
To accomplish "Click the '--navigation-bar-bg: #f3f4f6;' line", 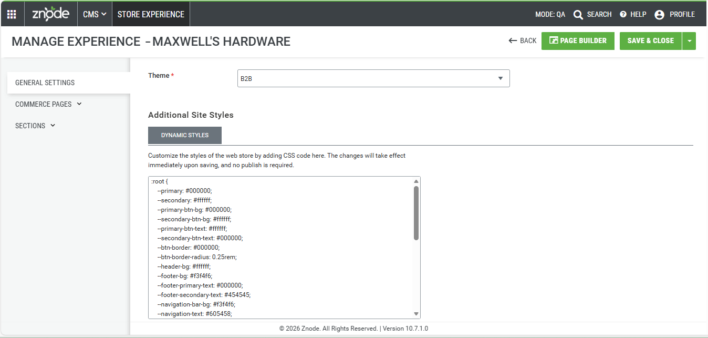I will 196,304.
